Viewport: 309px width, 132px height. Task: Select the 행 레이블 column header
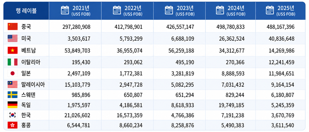coord(26,11)
